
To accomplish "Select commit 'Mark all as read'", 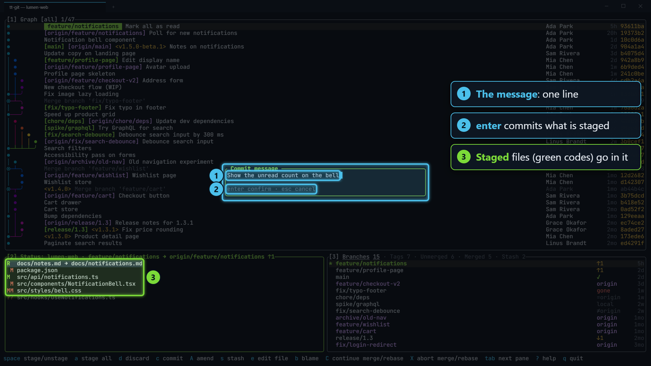I will click(325, 26).
